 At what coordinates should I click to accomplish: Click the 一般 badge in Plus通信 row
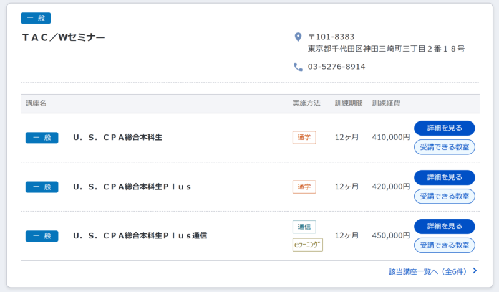42,236
